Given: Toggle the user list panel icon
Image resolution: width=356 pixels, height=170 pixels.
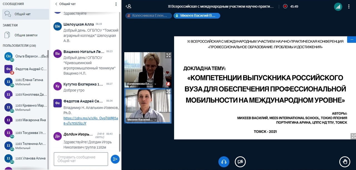Looking at the screenshot, I should click(x=128, y=6).
